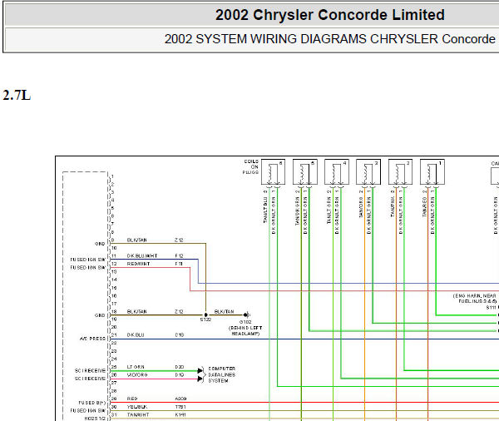Click the 'HO2S 1/2' pin function label
Image resolution: width=499 pixels, height=421 pixels.
(x=95, y=419)
